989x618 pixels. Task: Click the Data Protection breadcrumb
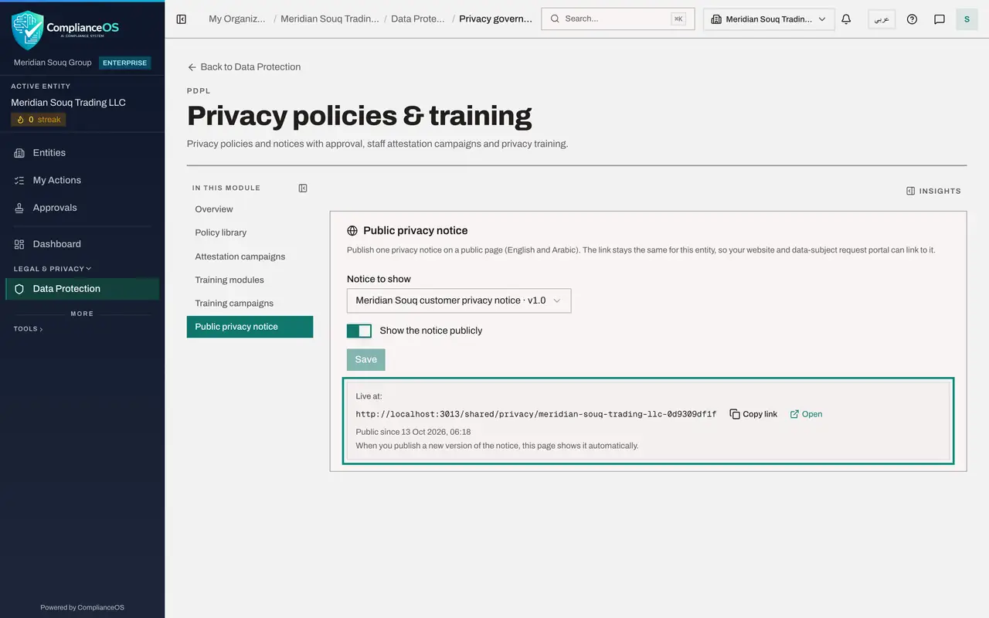(x=418, y=19)
